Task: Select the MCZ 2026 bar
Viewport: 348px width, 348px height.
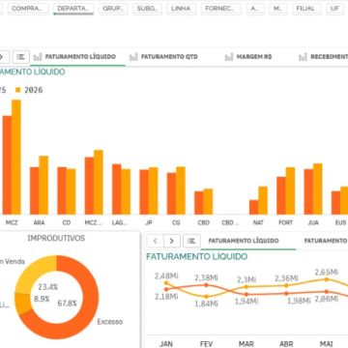Action: 16,157
